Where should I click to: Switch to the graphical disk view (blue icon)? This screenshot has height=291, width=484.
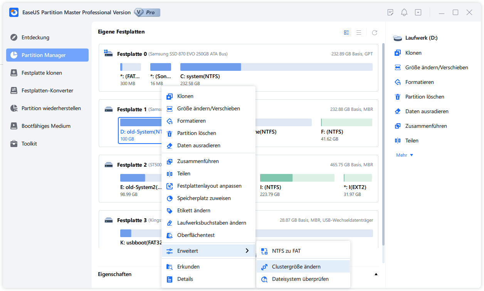[x=346, y=33]
